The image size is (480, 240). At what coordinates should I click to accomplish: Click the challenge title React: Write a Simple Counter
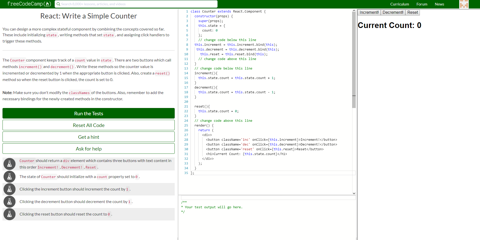click(88, 16)
